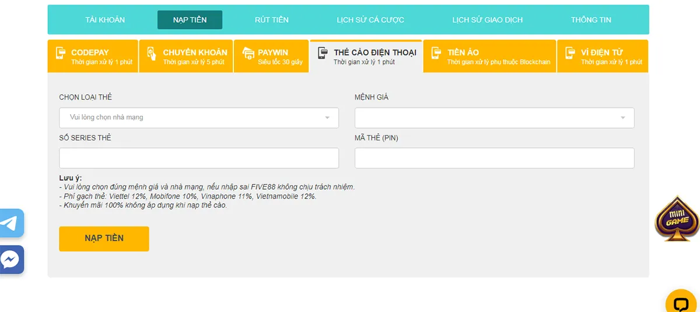Open the Chọn Loại Thẻ dropdown
The width and height of the screenshot is (700, 312).
(199, 118)
